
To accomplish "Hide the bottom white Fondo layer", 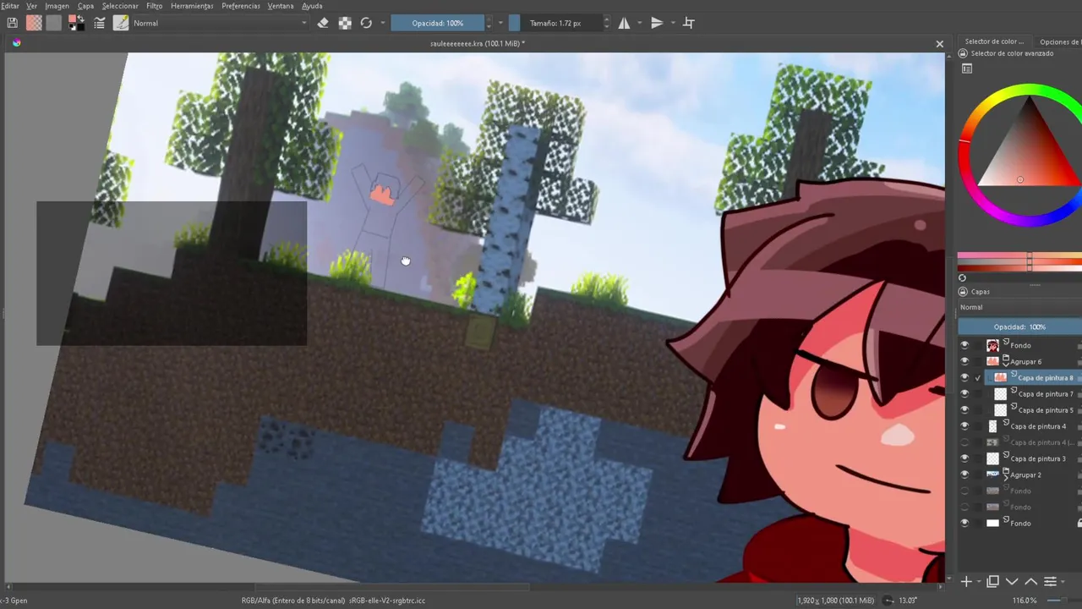I will 965,523.
